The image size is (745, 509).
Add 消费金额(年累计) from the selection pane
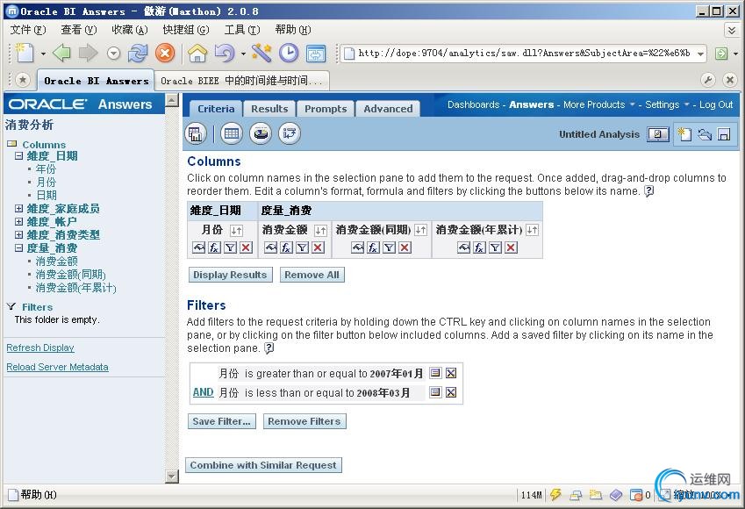pos(76,288)
